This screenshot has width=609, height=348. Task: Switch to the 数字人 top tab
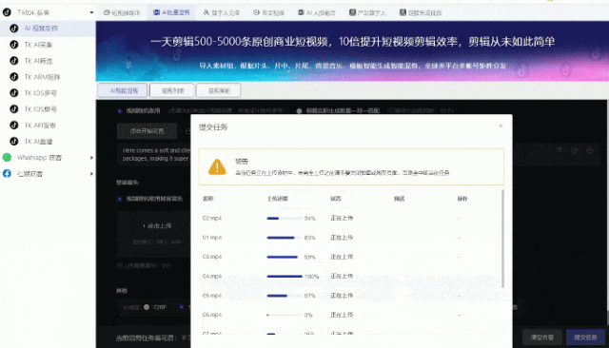click(x=222, y=12)
